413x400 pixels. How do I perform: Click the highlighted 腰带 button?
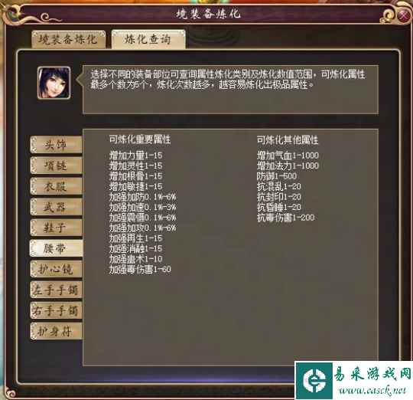pos(56,248)
